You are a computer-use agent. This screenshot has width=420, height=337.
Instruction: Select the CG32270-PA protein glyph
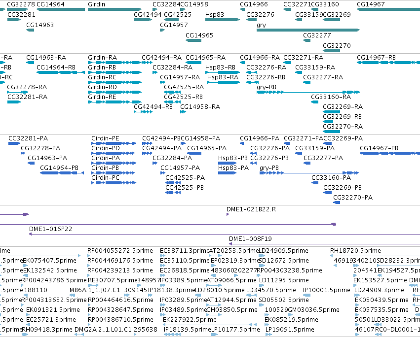tap(337, 202)
